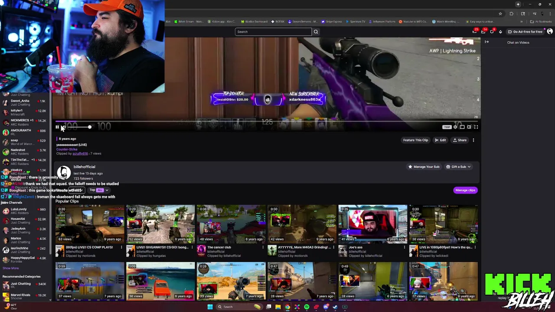This screenshot has width=555, height=312.
Task: Open LuluLuvely channel in sidebar
Action: click(x=25, y=211)
